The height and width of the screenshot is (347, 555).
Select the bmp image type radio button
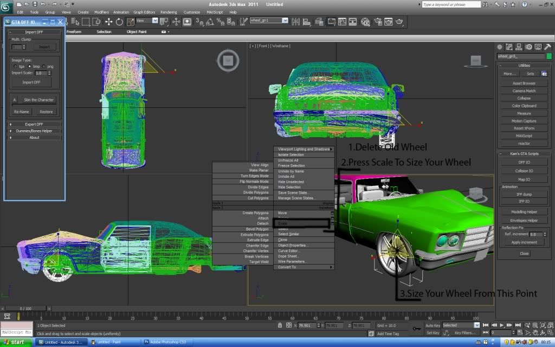click(29, 66)
